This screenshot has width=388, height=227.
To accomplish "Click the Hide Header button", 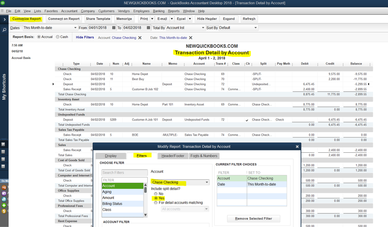I will click(x=206, y=19).
